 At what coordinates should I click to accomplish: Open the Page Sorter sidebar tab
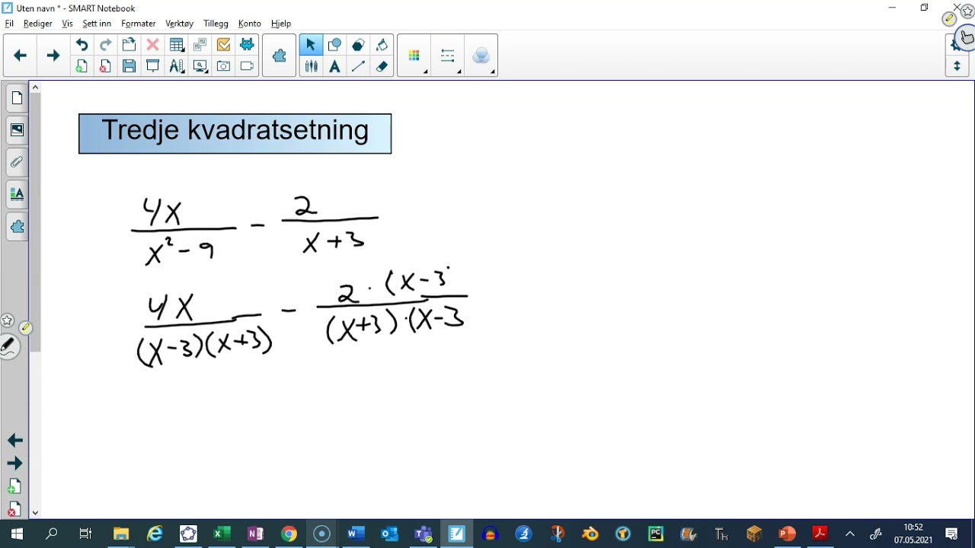[17, 98]
